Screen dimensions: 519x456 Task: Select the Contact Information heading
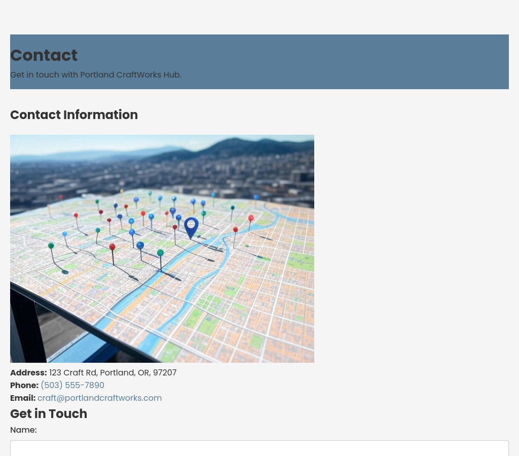(x=74, y=115)
